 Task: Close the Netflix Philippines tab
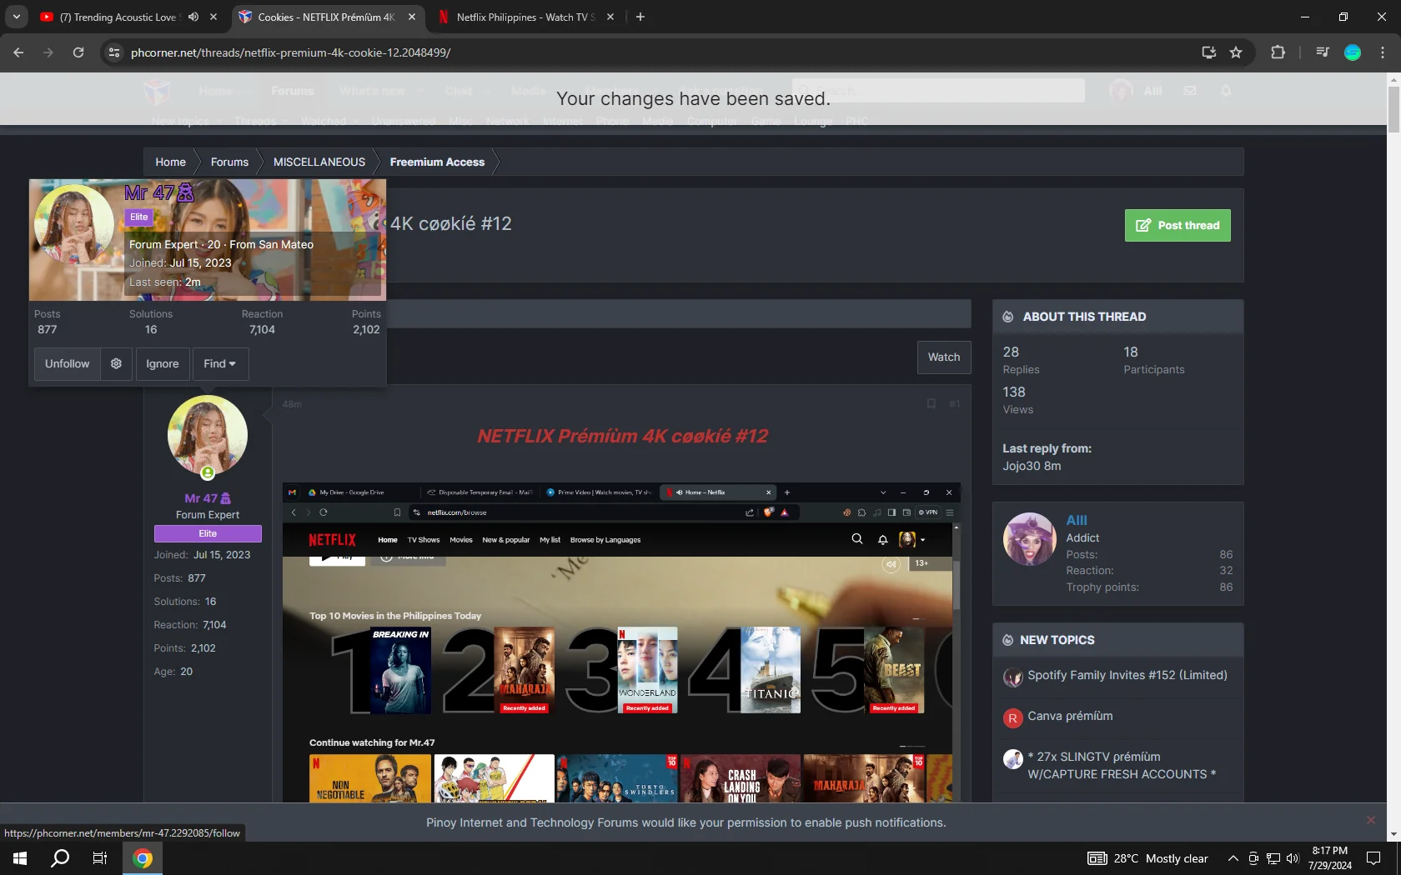(610, 17)
